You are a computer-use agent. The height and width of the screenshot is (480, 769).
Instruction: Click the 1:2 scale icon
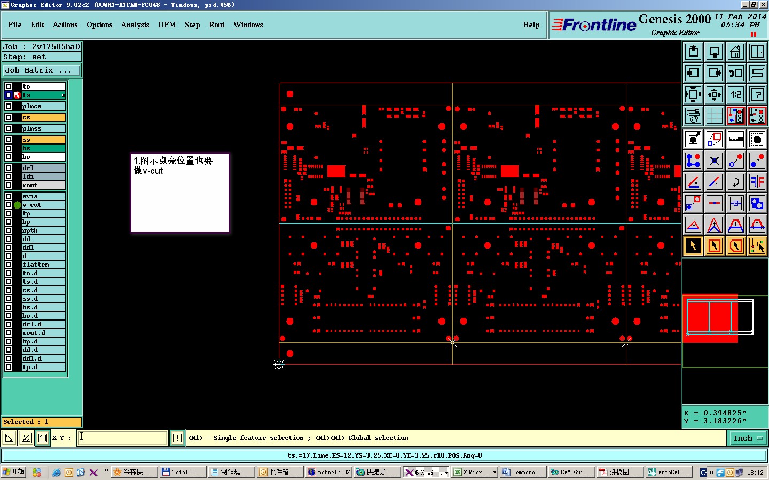736,94
